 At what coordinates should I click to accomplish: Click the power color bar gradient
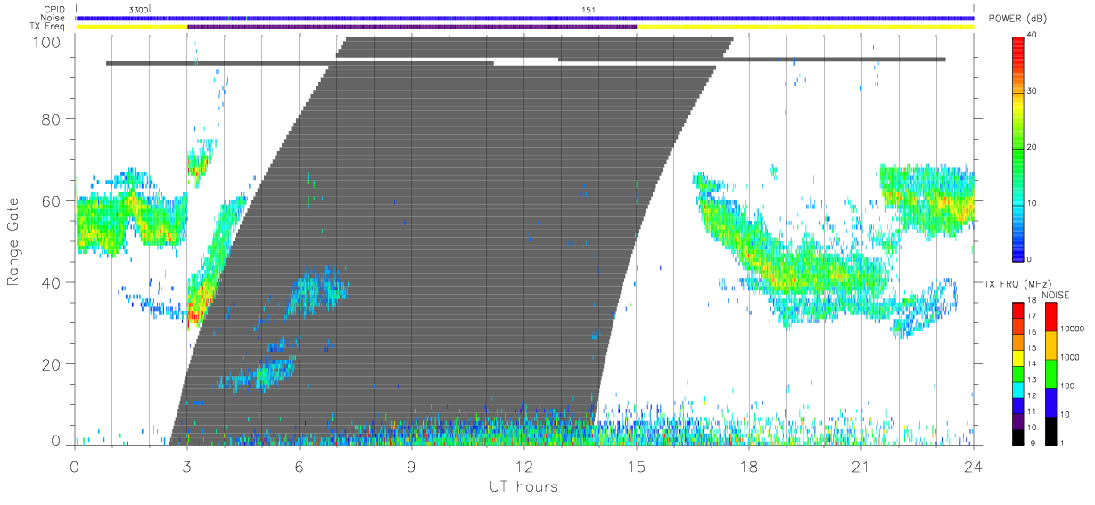(1019, 148)
